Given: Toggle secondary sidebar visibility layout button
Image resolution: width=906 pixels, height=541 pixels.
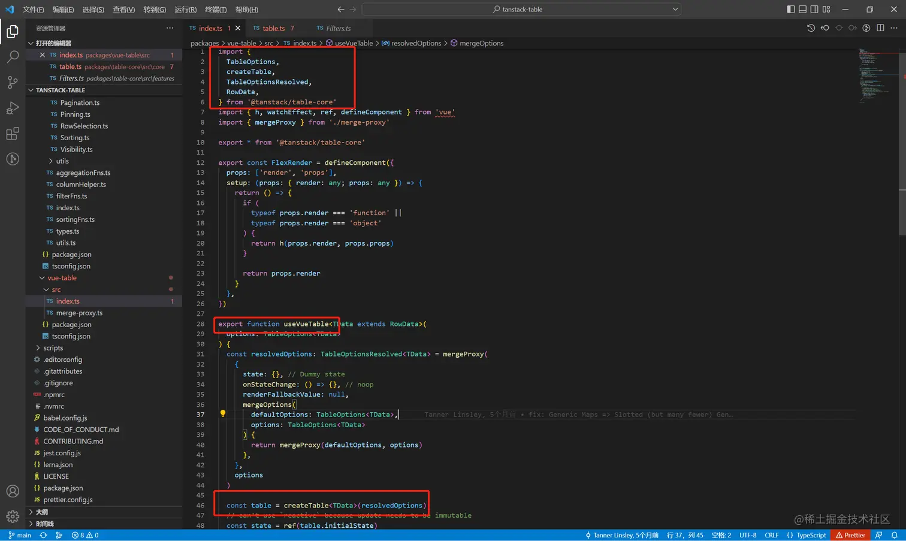Looking at the screenshot, I should [x=814, y=9].
